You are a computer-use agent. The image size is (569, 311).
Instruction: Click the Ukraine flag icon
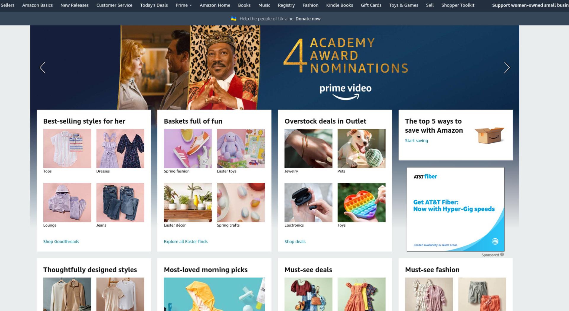click(x=234, y=19)
